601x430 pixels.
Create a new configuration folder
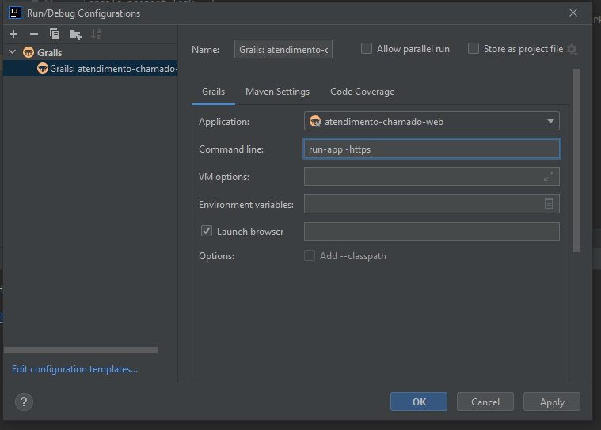coord(75,34)
